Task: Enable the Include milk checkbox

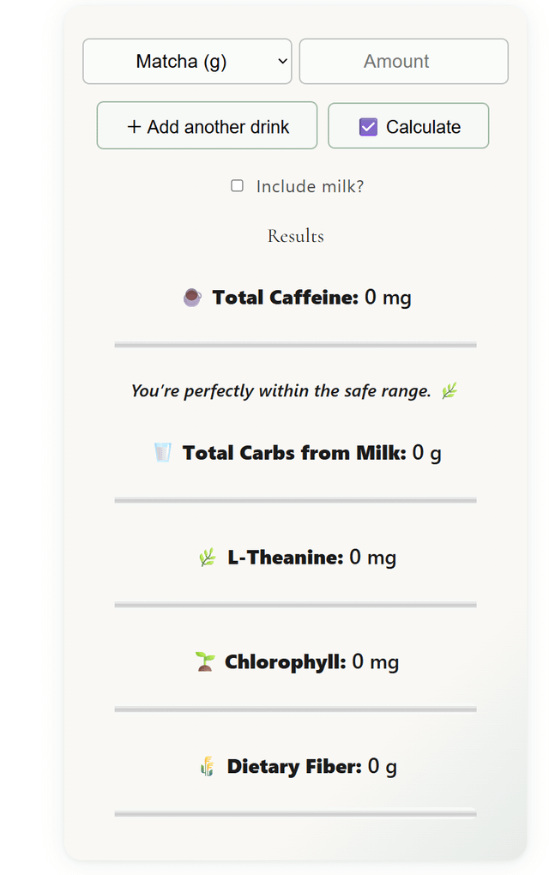Action: [x=238, y=186]
